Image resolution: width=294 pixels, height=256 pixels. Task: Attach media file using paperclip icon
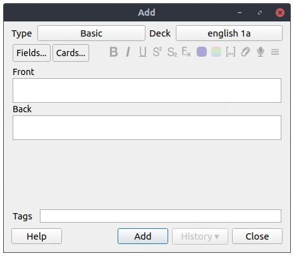click(245, 52)
